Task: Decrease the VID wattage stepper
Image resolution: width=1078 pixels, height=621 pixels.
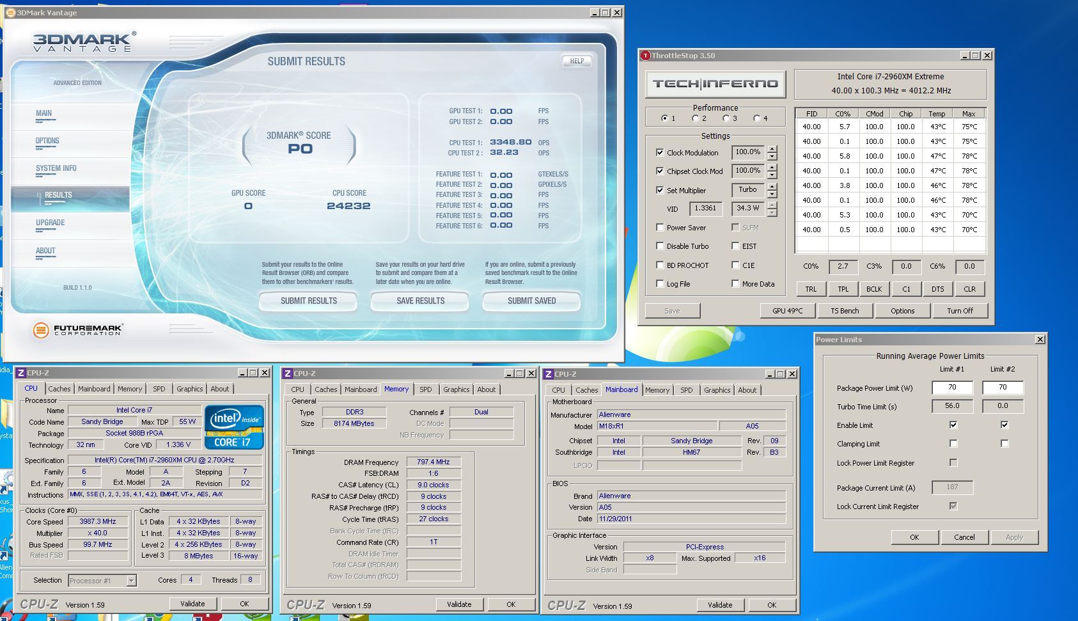Action: click(772, 213)
